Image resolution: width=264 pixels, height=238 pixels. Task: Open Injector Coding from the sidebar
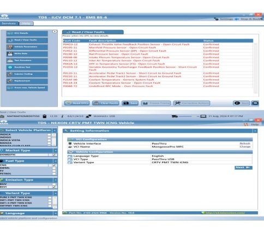[x=27, y=74]
